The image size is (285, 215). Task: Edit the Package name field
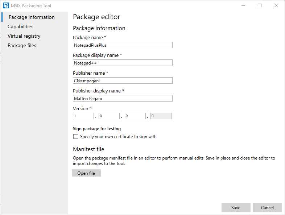pyautogui.click(x=123, y=45)
